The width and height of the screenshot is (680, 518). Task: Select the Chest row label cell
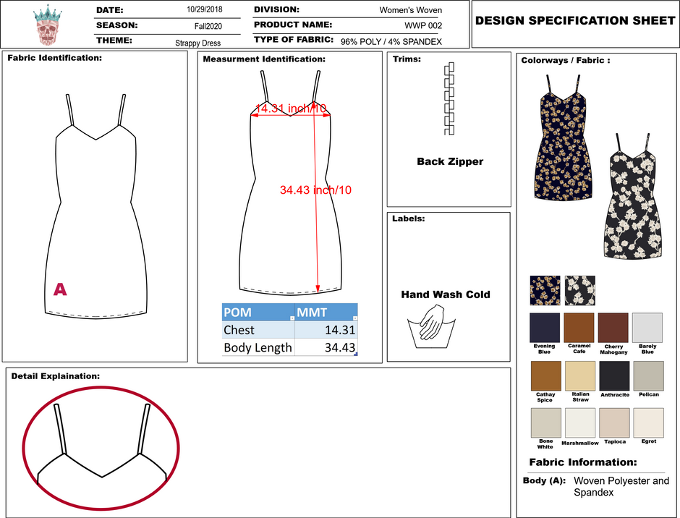point(258,330)
